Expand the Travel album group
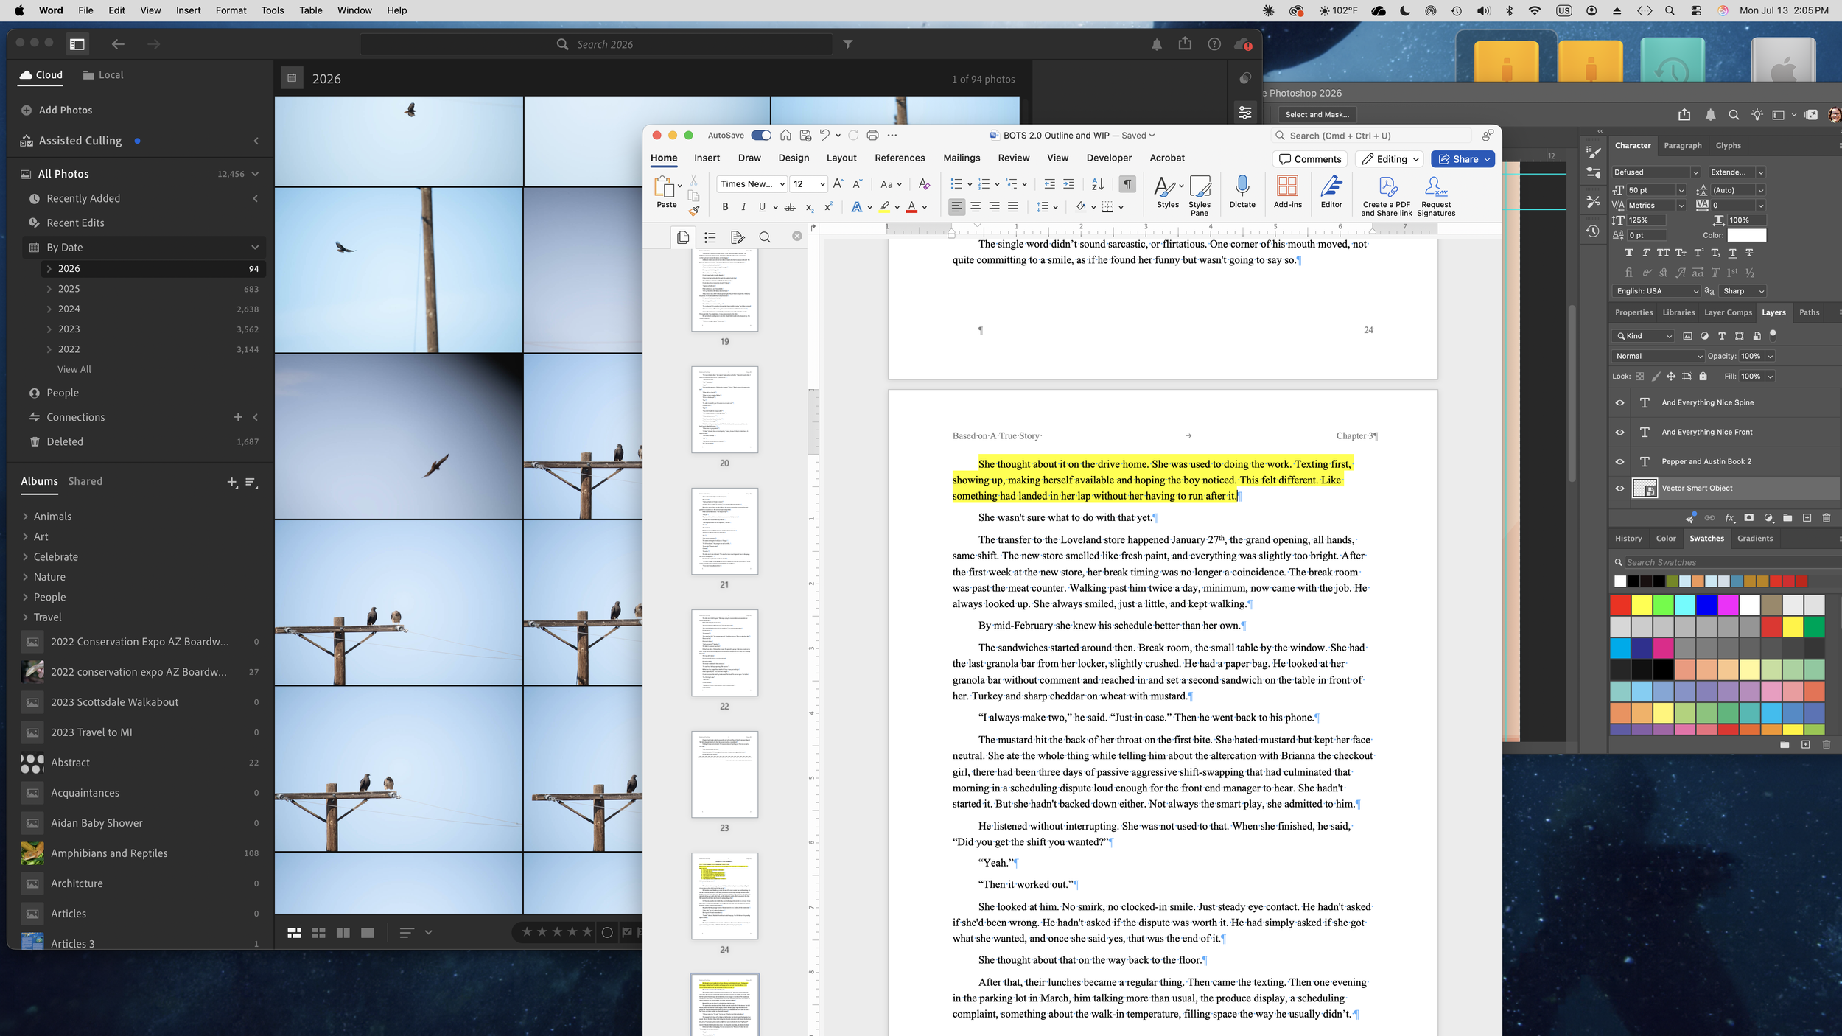The width and height of the screenshot is (1842, 1036). tap(25, 617)
